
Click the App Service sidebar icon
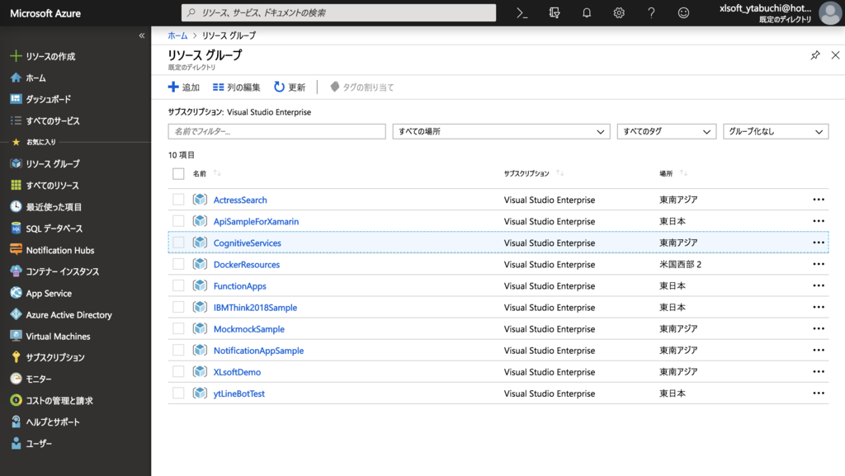tap(16, 293)
